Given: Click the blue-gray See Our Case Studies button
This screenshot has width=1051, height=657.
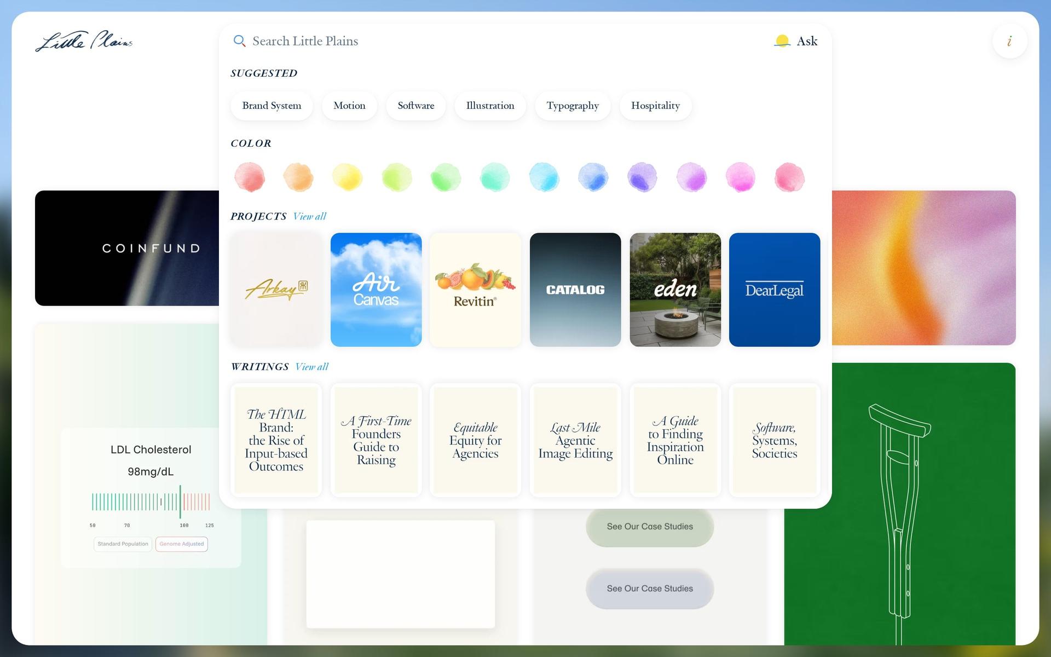Looking at the screenshot, I should tap(650, 589).
